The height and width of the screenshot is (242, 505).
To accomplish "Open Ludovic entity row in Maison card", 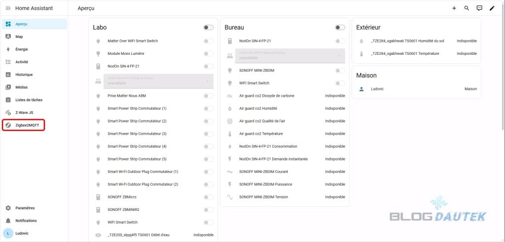I will (x=416, y=89).
